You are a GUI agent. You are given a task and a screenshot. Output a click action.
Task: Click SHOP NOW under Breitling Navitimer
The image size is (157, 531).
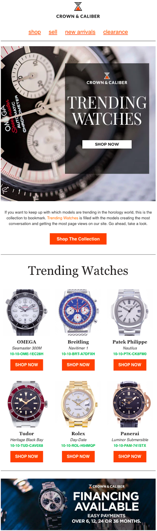(78, 365)
